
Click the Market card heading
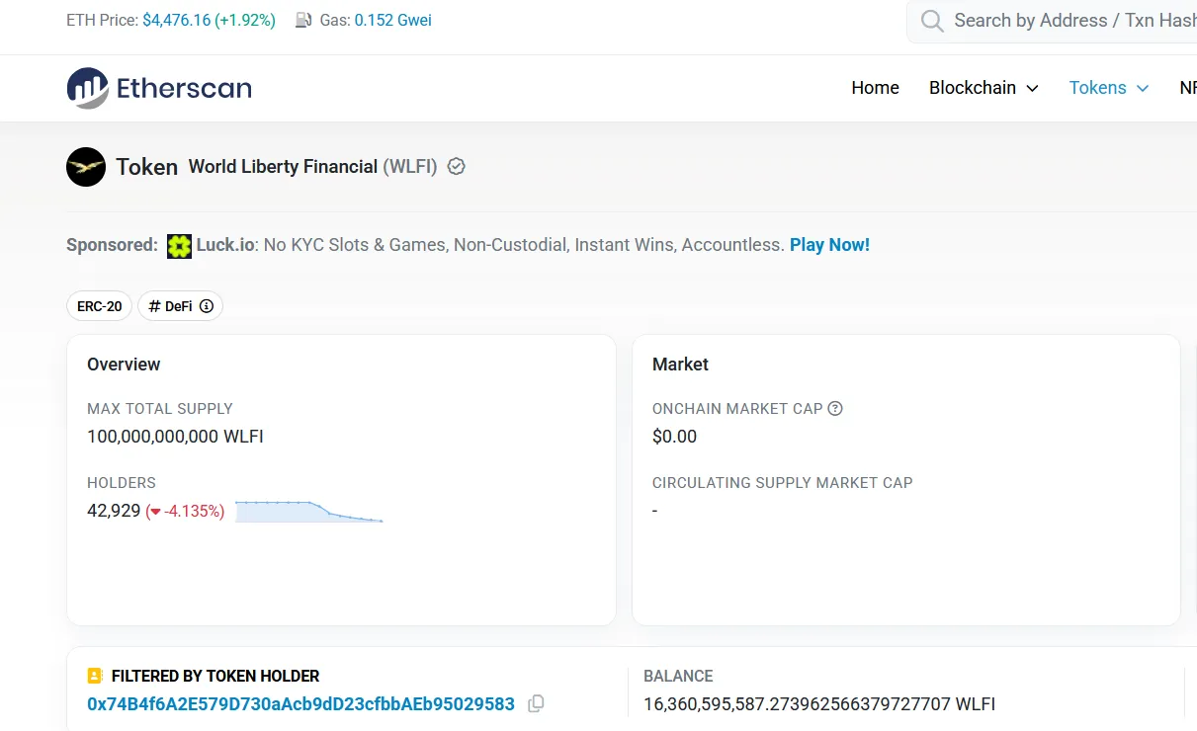pos(680,365)
